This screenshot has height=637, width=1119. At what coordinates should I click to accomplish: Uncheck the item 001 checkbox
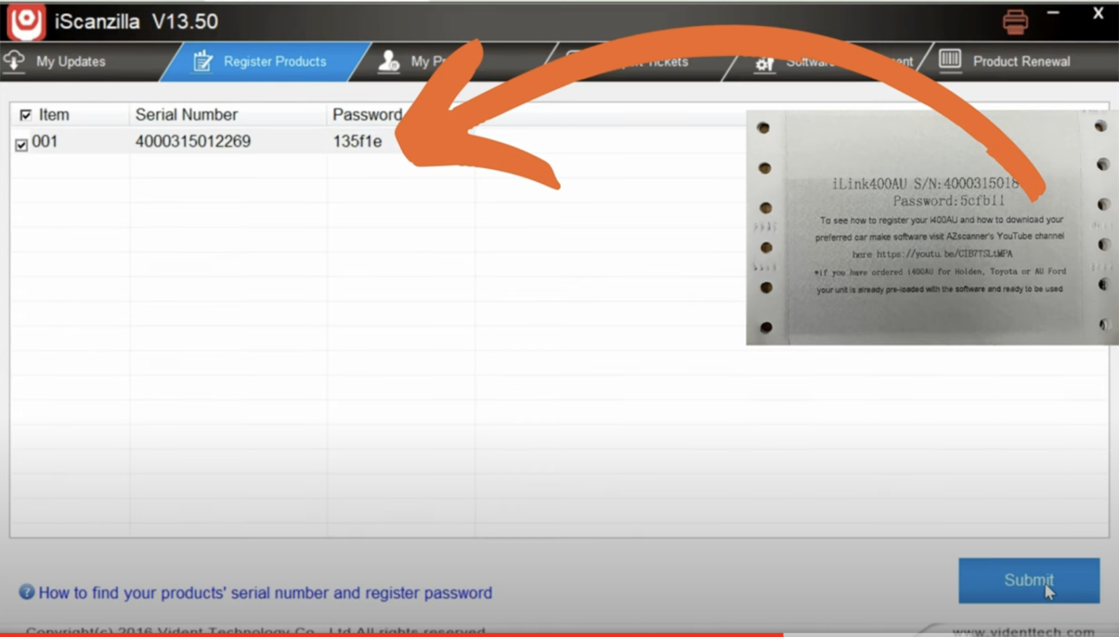pyautogui.click(x=22, y=145)
